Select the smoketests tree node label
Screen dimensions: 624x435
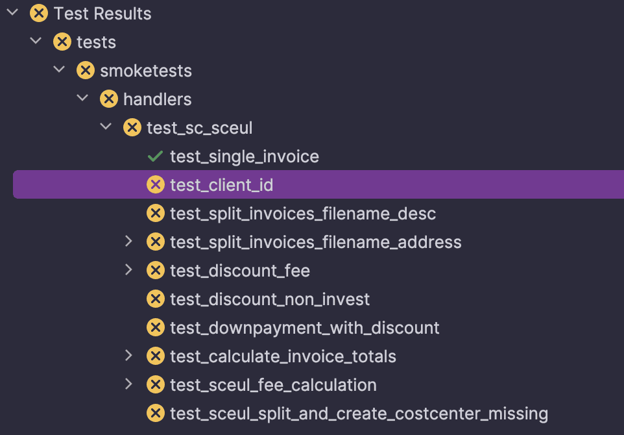point(145,71)
